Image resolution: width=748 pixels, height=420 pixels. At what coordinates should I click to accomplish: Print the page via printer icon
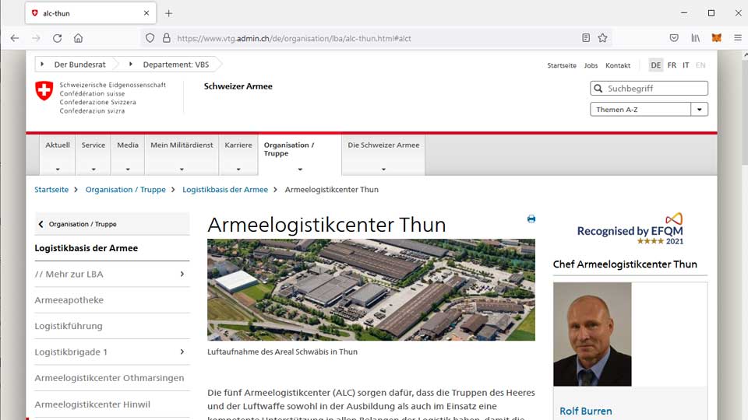531,219
